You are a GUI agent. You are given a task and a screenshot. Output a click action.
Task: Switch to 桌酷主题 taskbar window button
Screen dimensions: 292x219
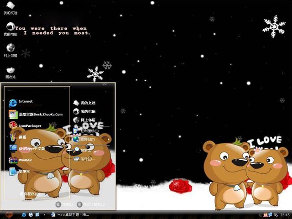point(70,215)
